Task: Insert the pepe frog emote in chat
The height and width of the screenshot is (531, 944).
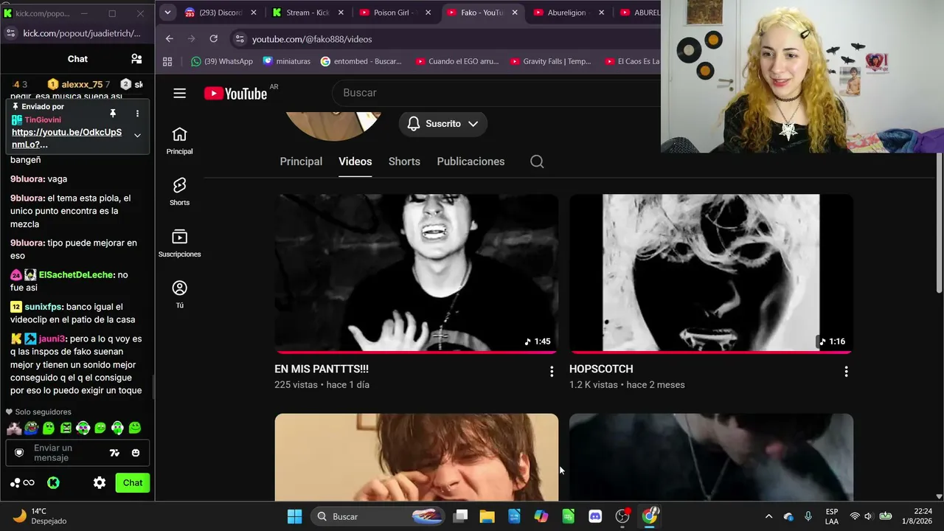Action: 31,428
